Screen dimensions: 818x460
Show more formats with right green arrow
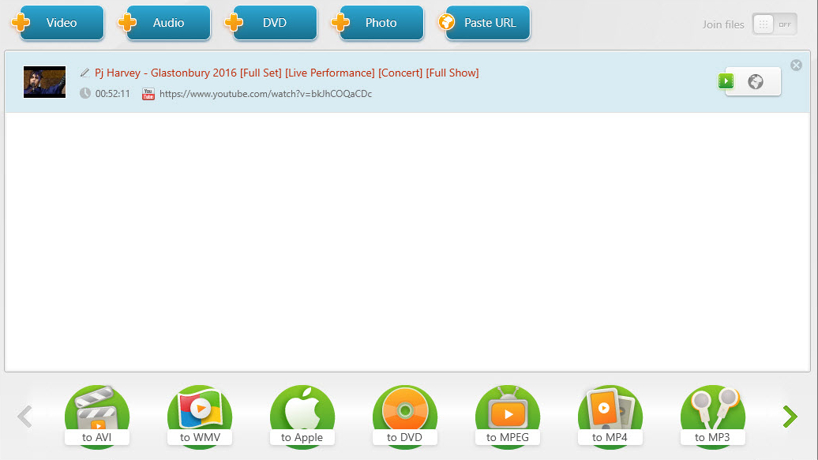coord(790,416)
